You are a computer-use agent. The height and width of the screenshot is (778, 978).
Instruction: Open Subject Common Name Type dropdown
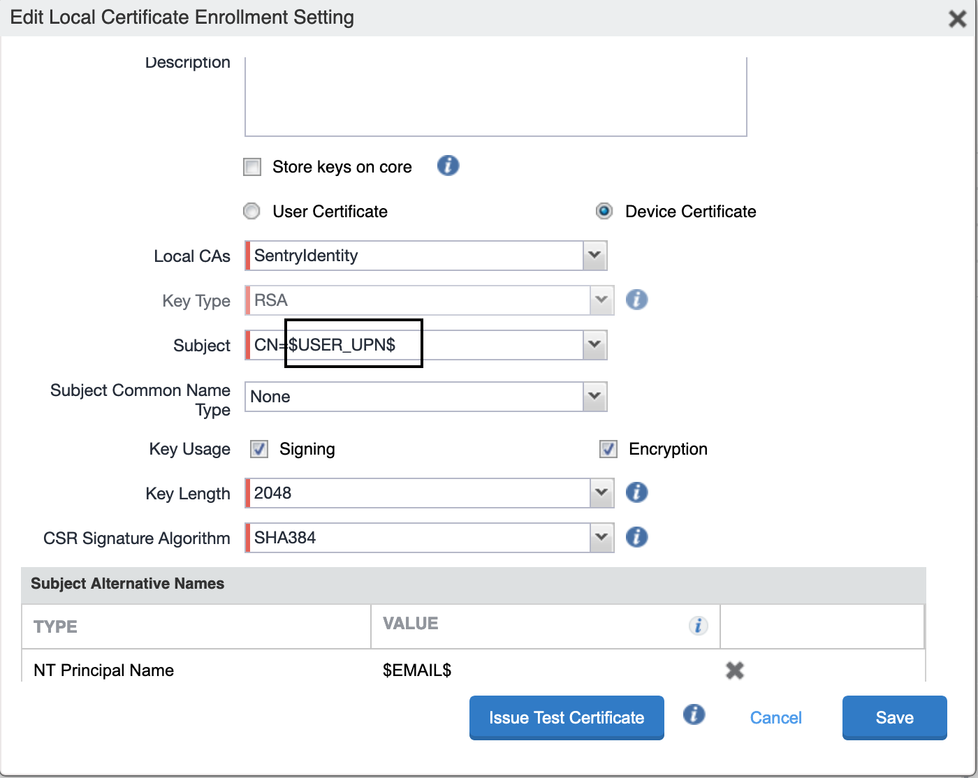(x=594, y=397)
